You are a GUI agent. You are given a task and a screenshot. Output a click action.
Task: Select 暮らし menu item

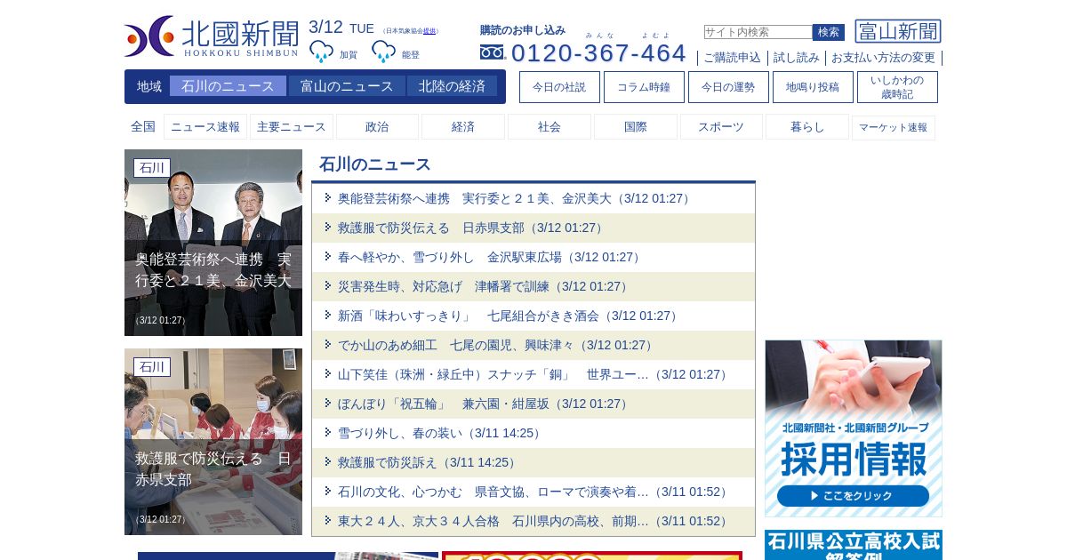807,127
